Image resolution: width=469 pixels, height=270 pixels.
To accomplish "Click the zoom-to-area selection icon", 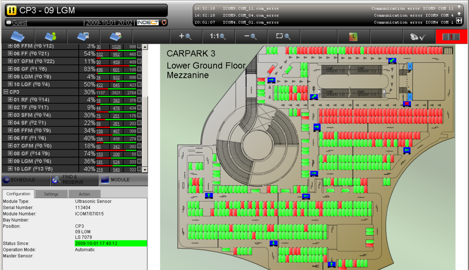I will pyautogui.click(x=283, y=37).
